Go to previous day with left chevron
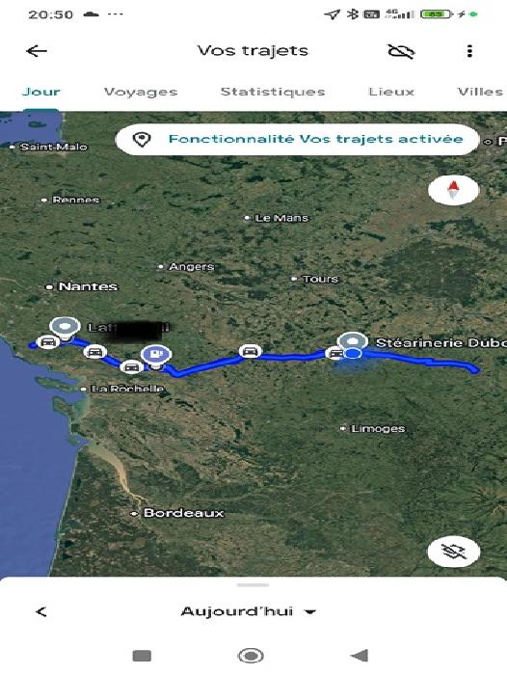This screenshot has width=507, height=675. (41, 611)
